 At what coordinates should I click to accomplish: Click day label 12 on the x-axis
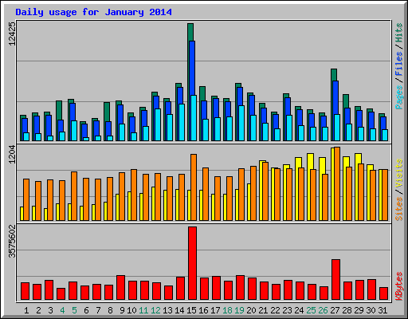pyautogui.click(x=155, y=310)
